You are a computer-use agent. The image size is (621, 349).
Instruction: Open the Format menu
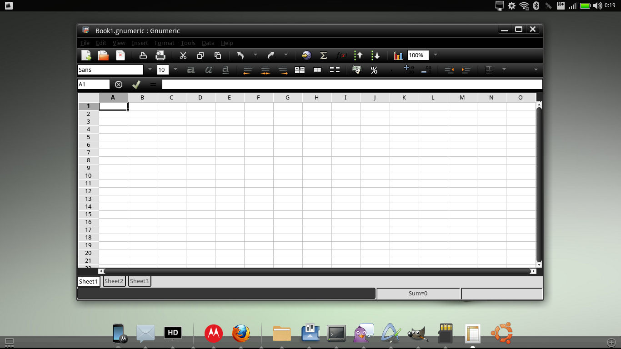(164, 43)
